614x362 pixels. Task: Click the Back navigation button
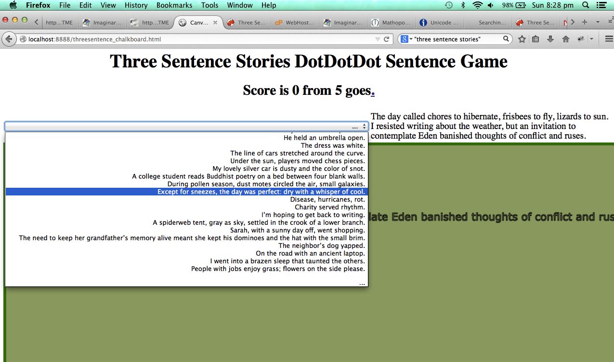pos(9,39)
